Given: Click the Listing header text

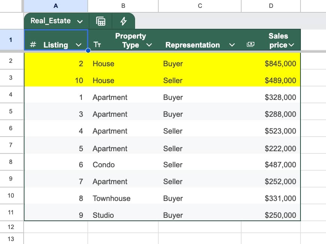Looking at the screenshot, I should click(x=56, y=45).
